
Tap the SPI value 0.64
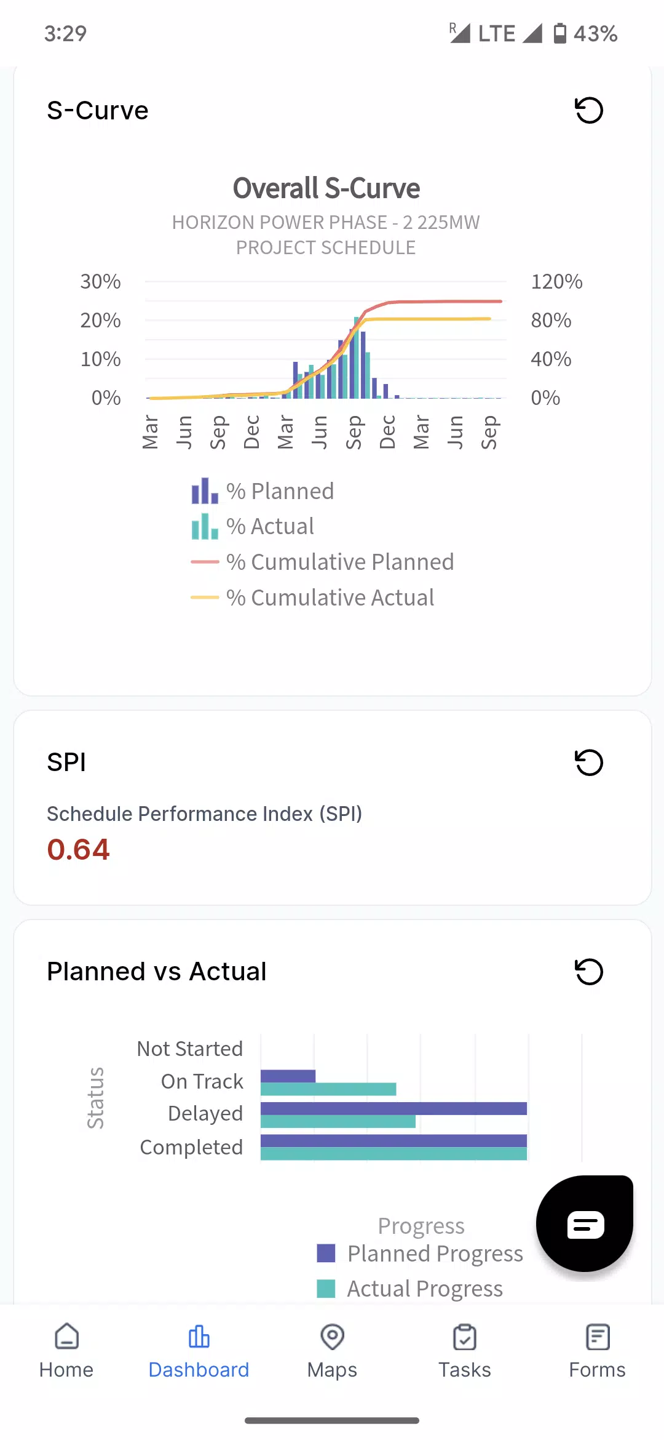pos(79,850)
